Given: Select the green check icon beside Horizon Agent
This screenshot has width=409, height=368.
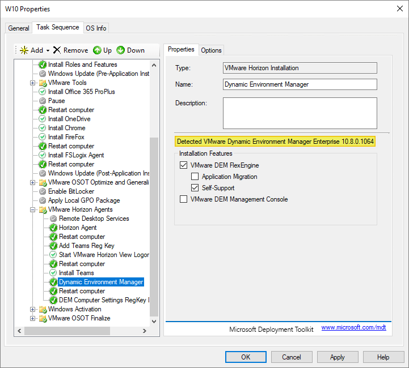Looking at the screenshot, I should click(x=53, y=228).
